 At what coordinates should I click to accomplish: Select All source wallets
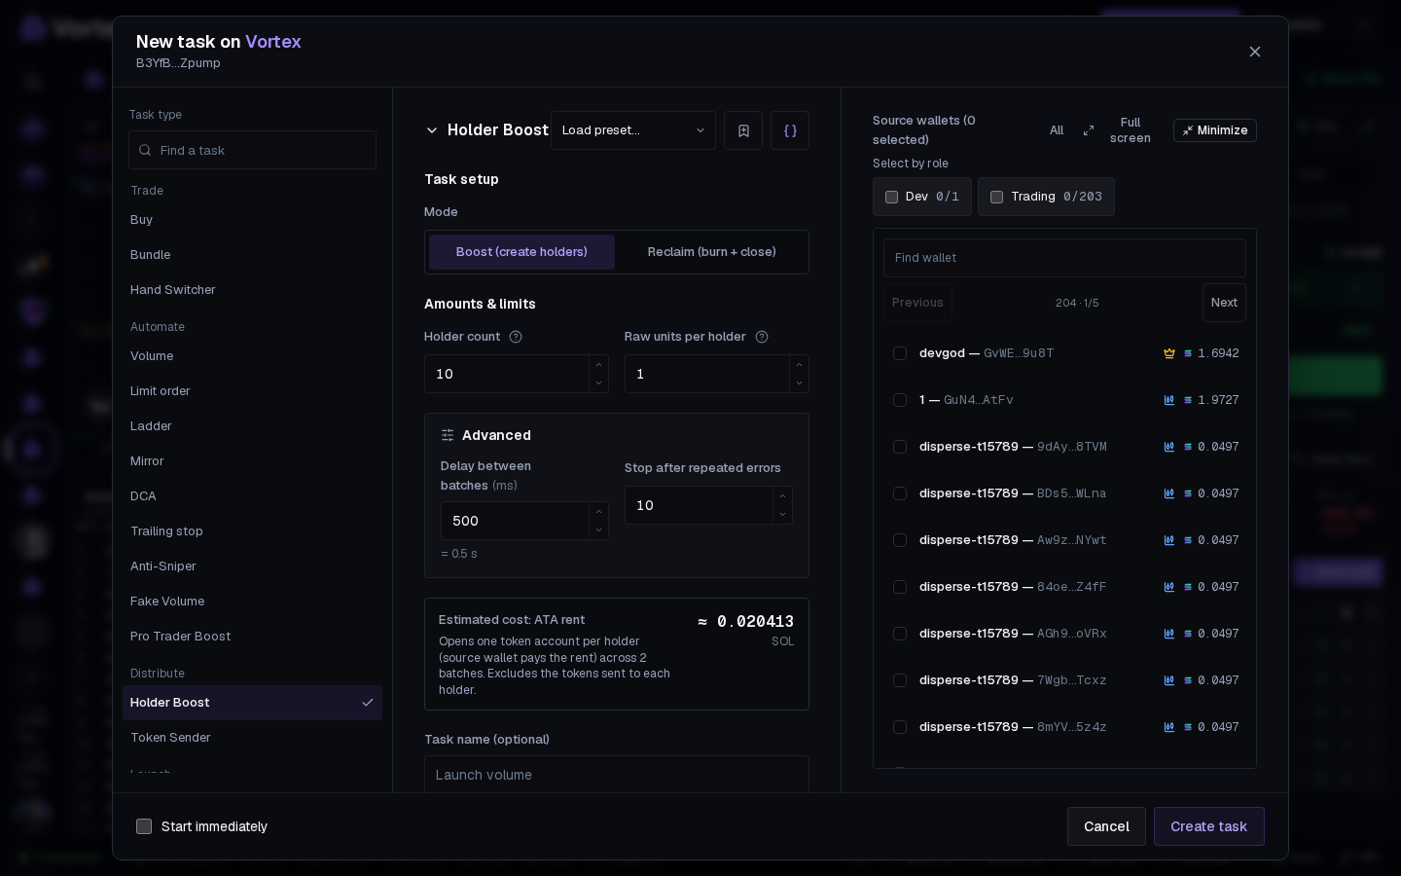[1057, 130]
